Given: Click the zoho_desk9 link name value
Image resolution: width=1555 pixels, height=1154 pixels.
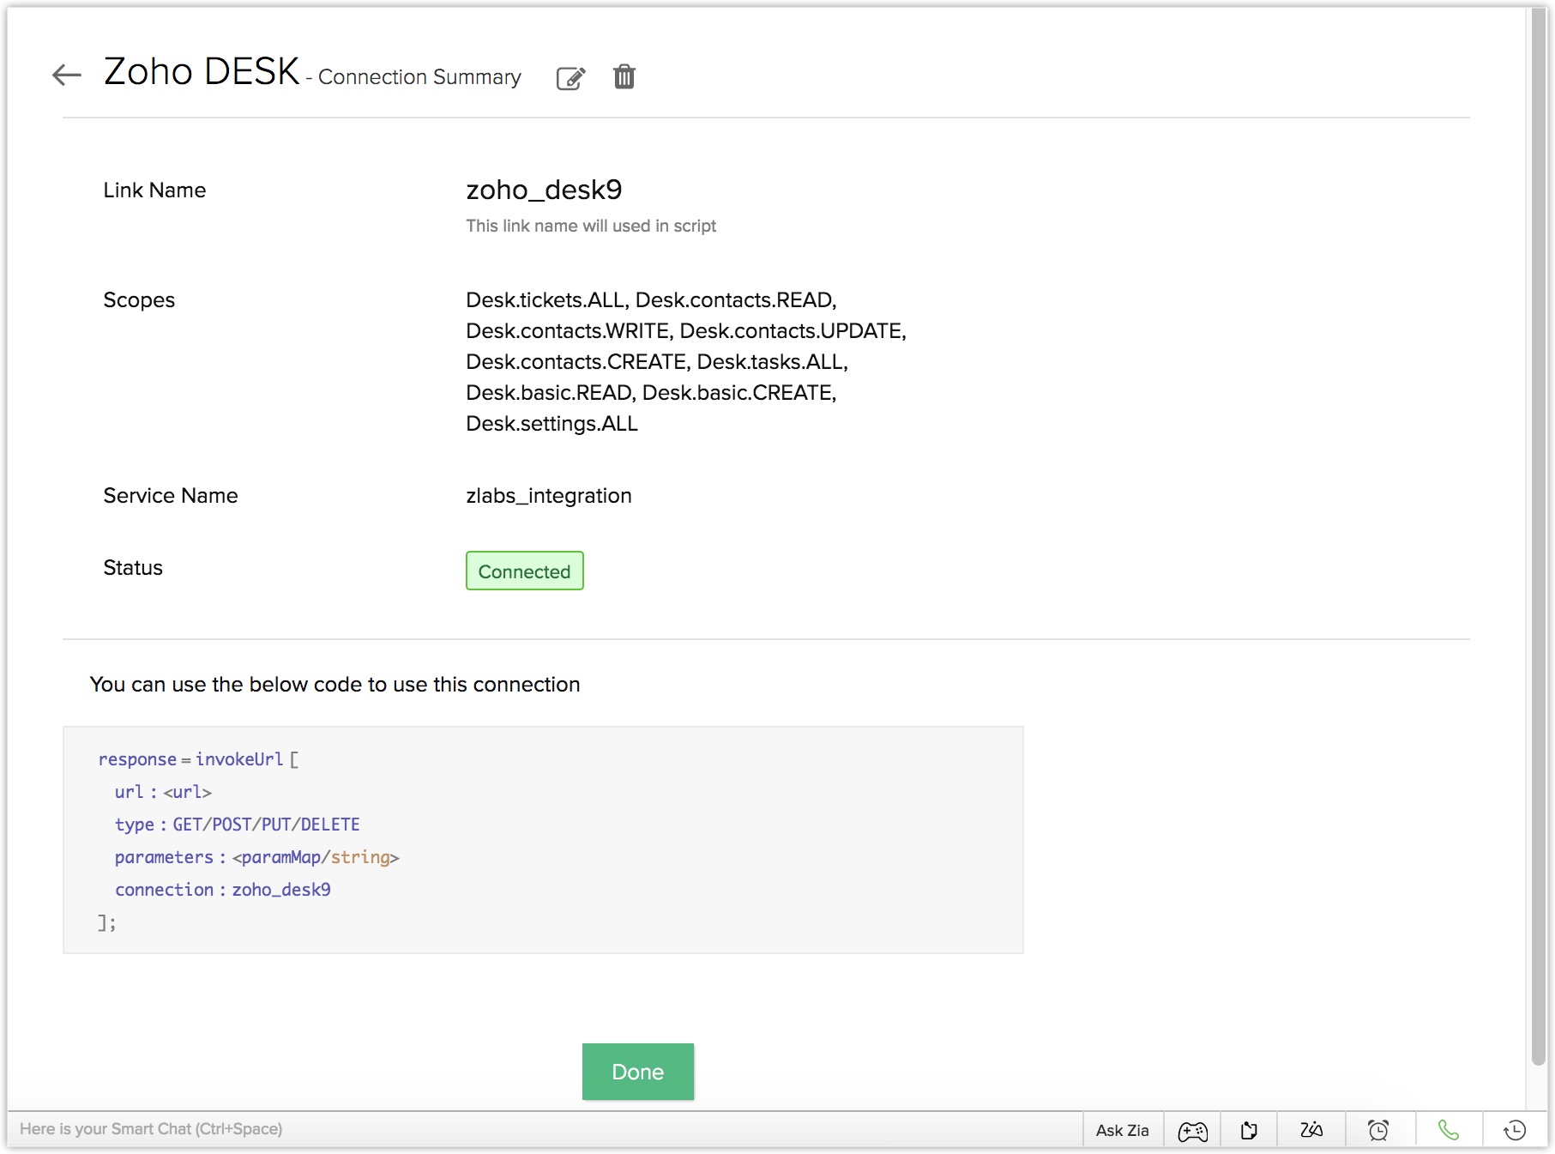Looking at the screenshot, I should coord(544,190).
